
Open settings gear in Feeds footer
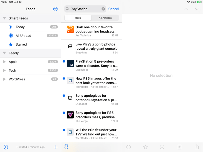[x=6, y=147]
